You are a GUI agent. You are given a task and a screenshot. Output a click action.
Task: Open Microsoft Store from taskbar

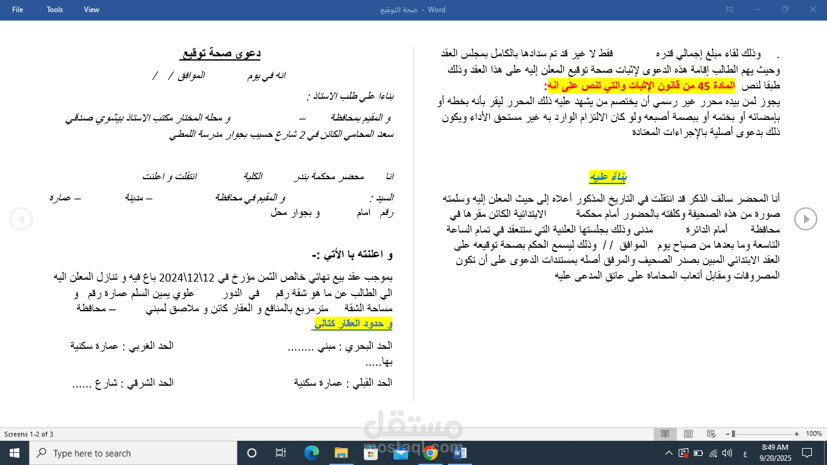pos(371,453)
